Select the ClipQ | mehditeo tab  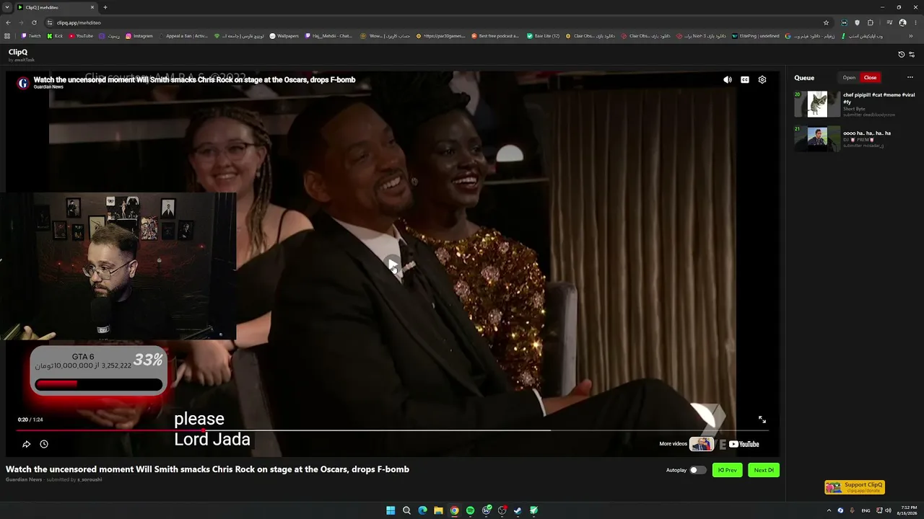pyautogui.click(x=56, y=7)
